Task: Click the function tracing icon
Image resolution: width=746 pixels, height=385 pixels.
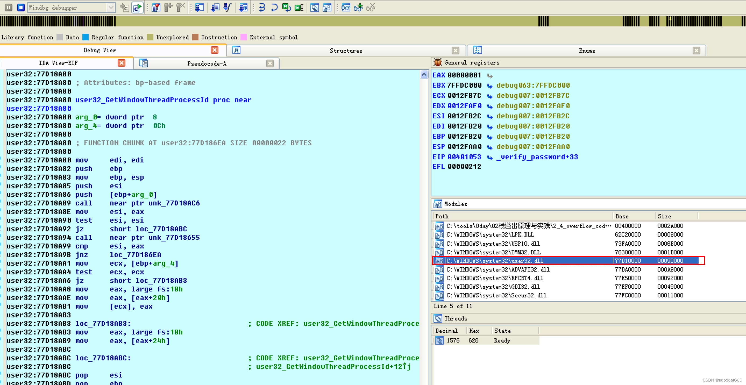Action: point(228,8)
